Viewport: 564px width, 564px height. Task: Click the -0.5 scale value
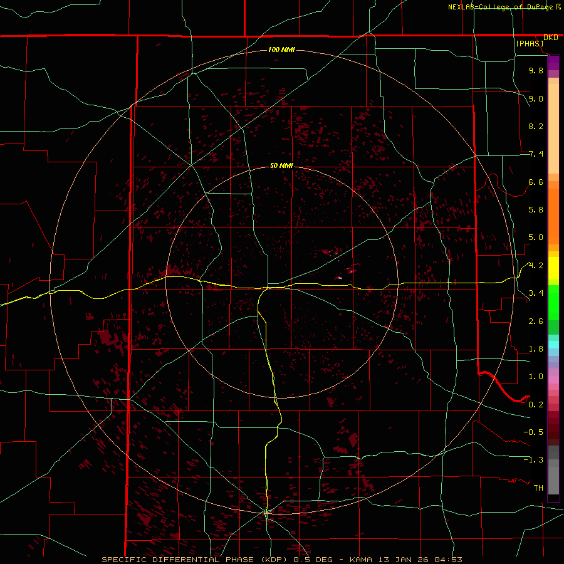533,432
